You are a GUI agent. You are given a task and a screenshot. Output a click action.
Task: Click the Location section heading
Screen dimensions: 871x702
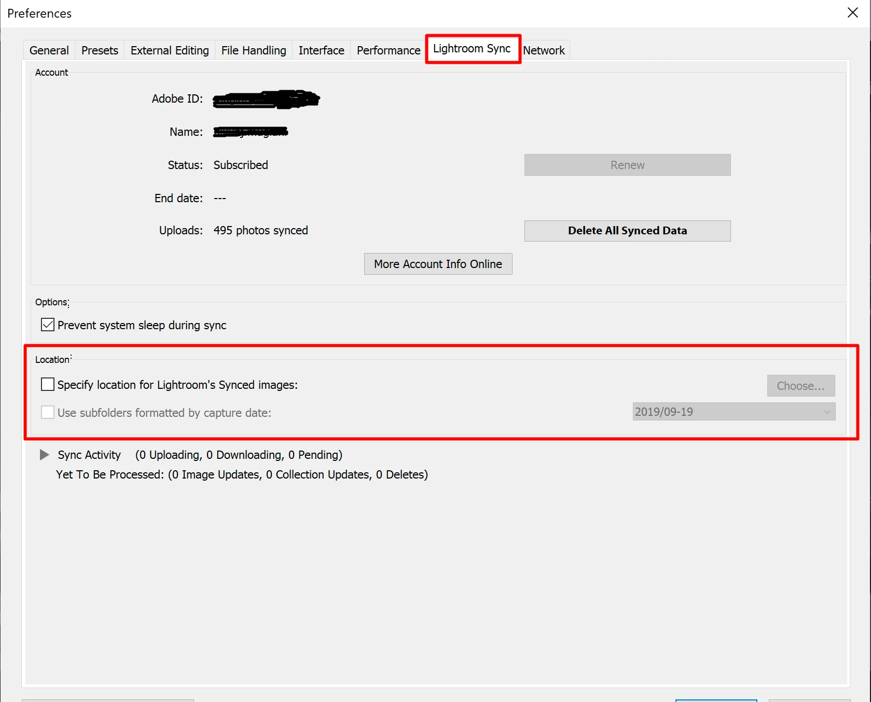click(x=52, y=359)
